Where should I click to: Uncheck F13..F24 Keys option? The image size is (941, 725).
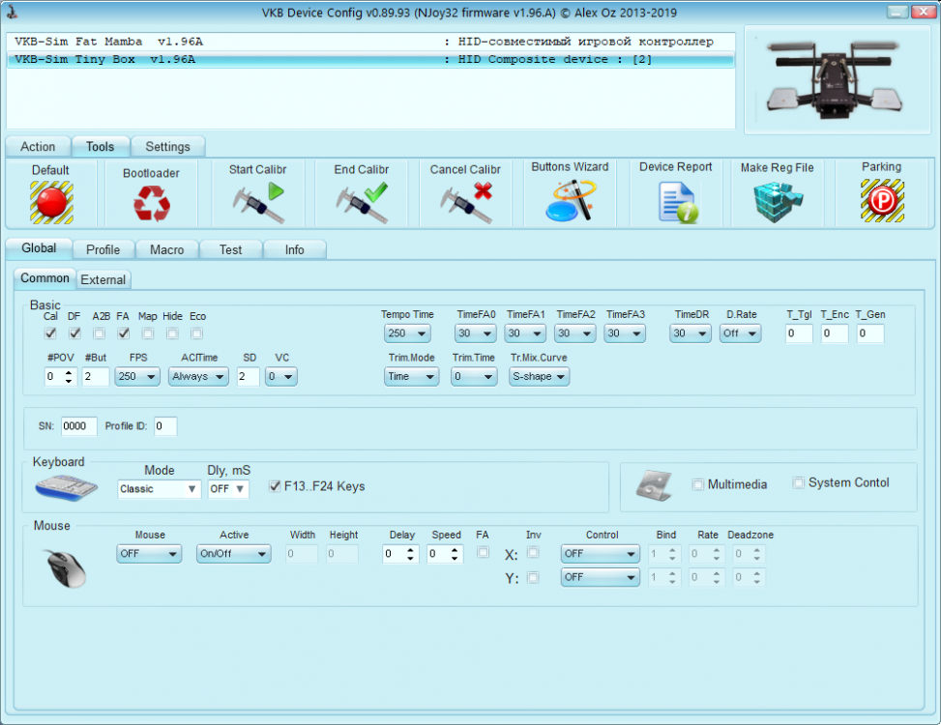[276, 486]
